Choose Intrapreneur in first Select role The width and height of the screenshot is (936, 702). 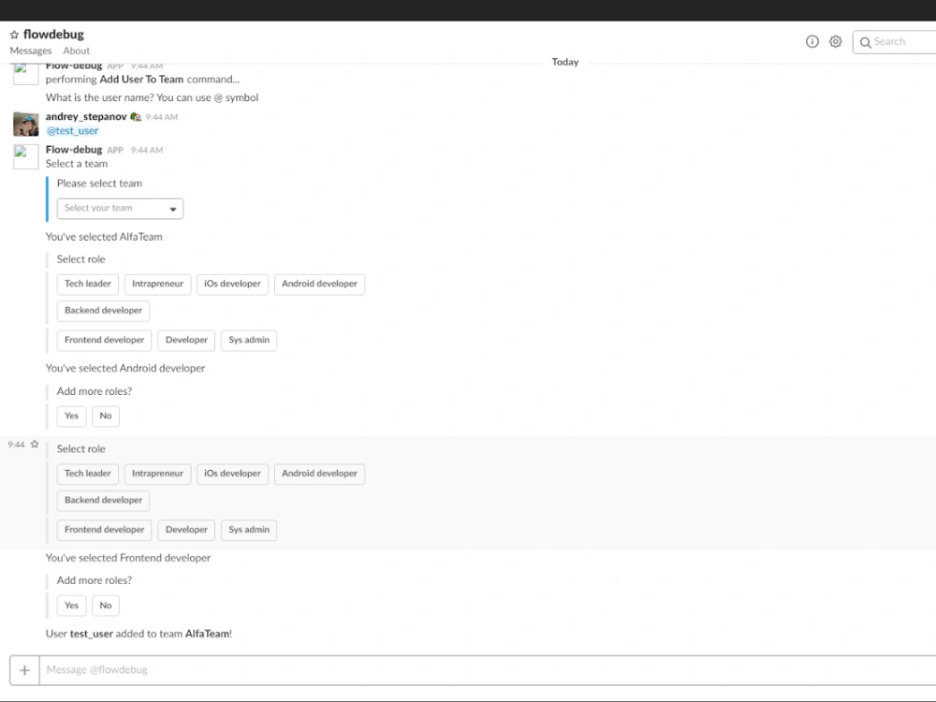[x=157, y=285]
